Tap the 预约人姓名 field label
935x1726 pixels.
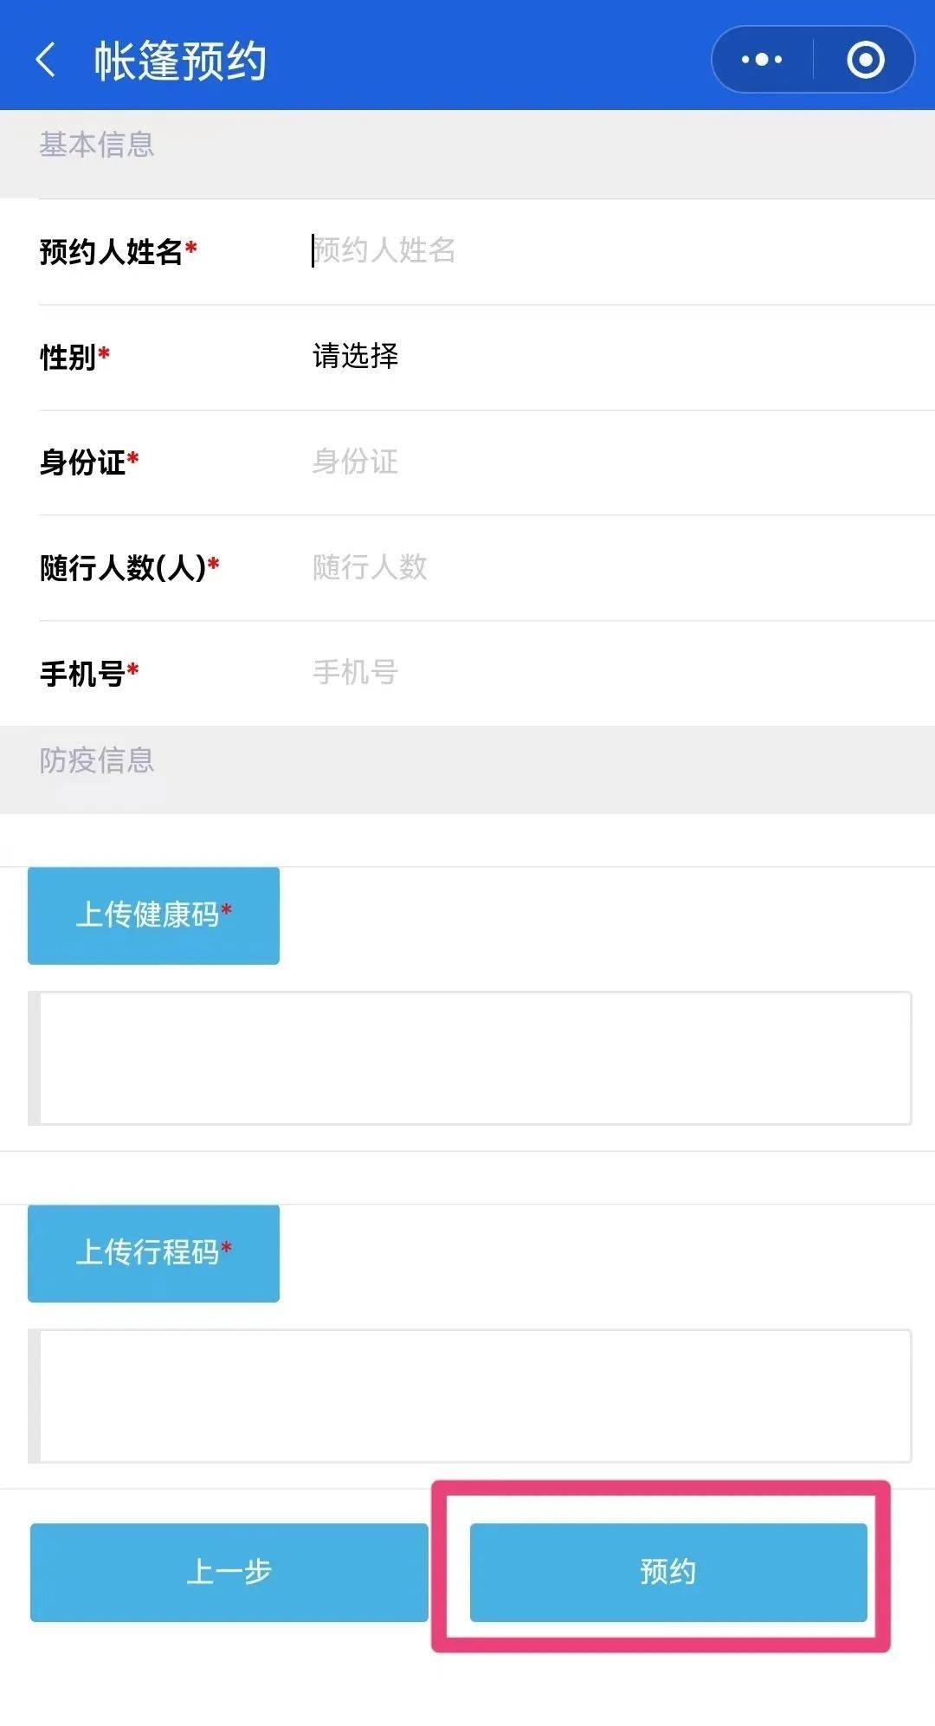(112, 252)
